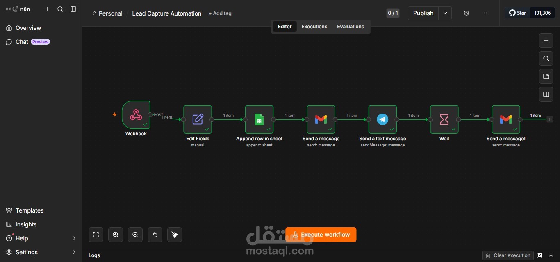560x262 pixels.
Task: Open the Publish dropdown arrow
Action: 445,13
